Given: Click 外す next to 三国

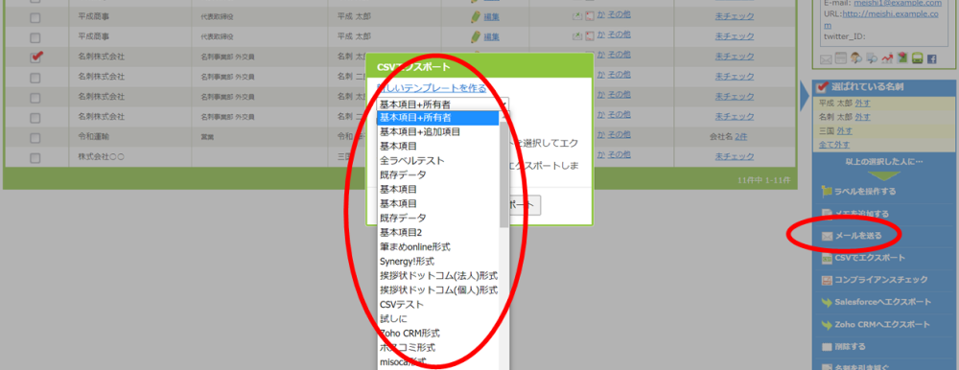Looking at the screenshot, I should 845,131.
